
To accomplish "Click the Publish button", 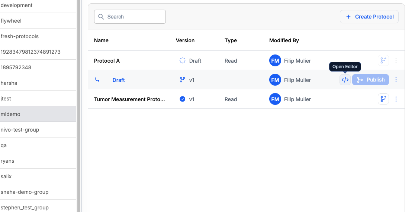I will coord(370,80).
